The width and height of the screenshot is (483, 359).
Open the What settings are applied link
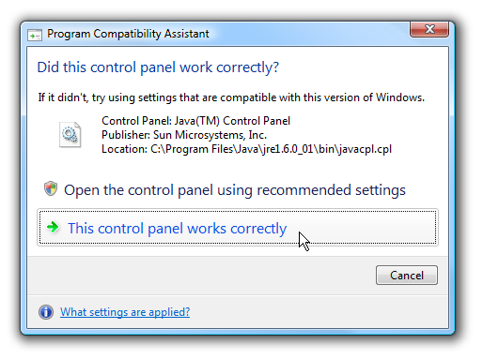[x=125, y=312]
